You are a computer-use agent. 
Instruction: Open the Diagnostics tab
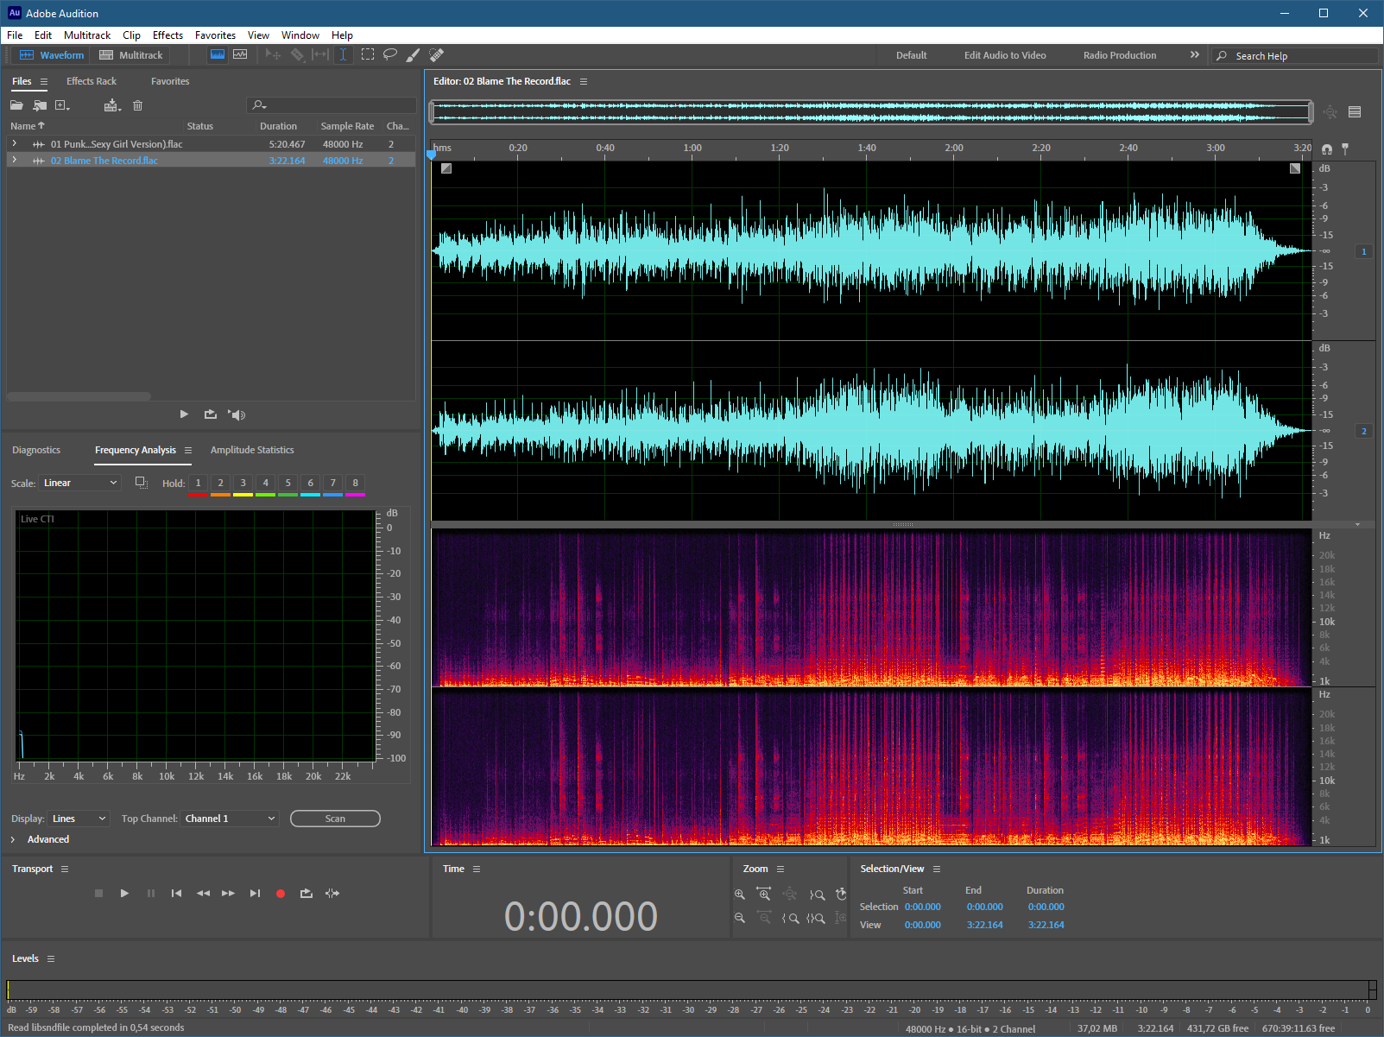click(x=36, y=450)
